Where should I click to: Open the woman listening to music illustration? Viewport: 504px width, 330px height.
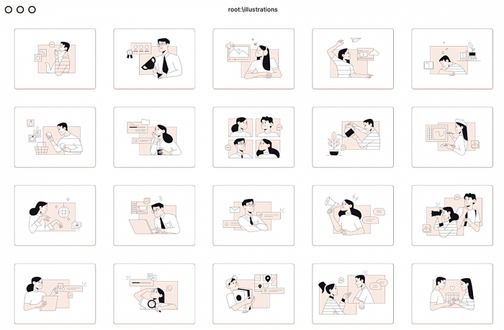[253, 59]
